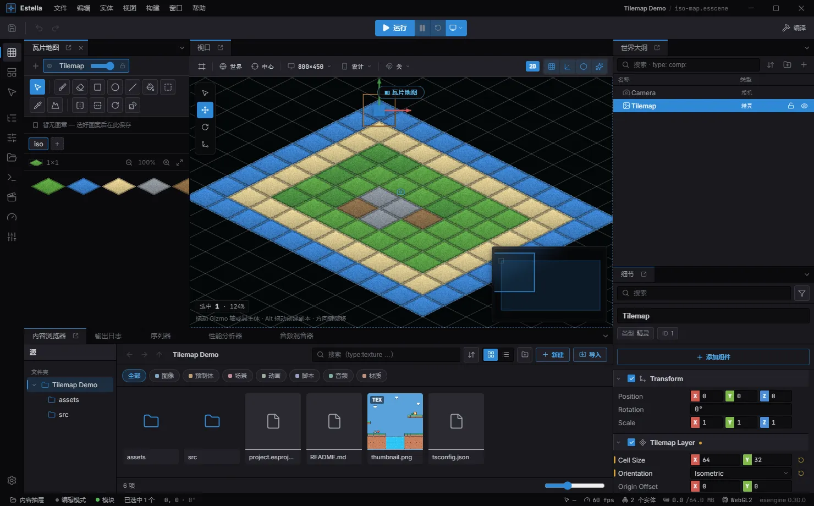
Task: Pick the eyedropper tile picker tool
Action: click(x=37, y=105)
